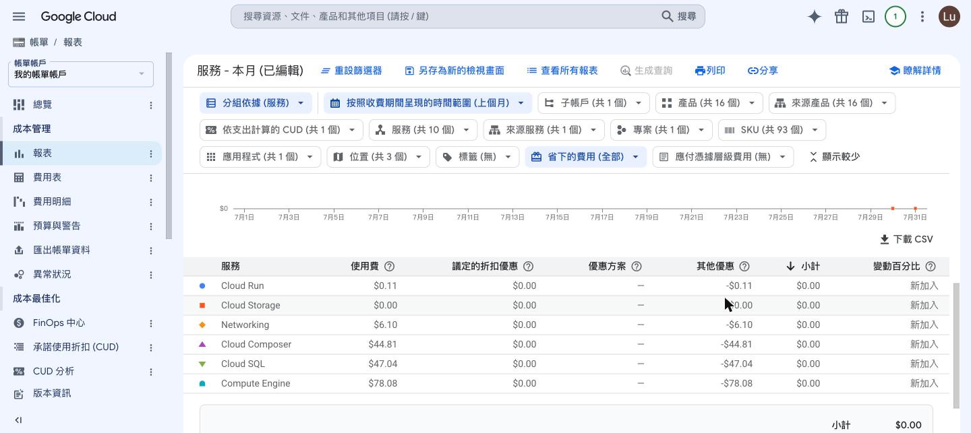Click the Google Cloud logo
971x433 pixels.
point(78,16)
